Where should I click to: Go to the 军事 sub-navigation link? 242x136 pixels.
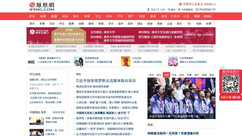(42, 23)
